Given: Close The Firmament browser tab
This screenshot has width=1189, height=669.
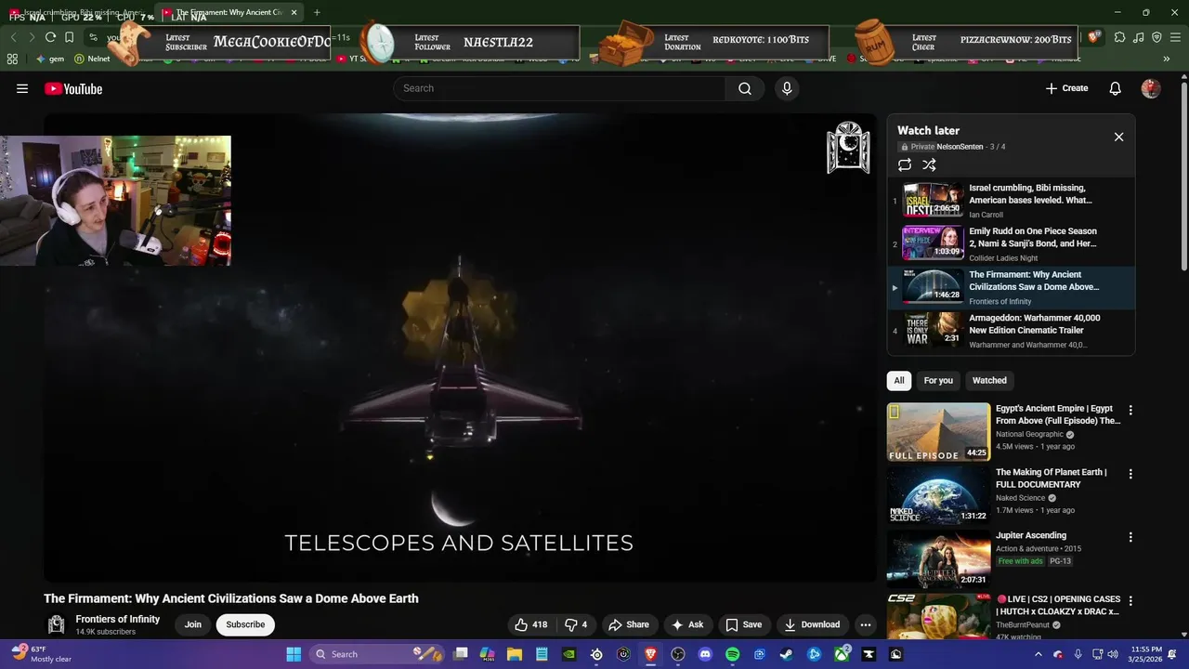Looking at the screenshot, I should 294,13.
